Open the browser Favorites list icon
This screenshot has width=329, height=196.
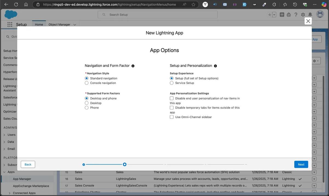coord(285,4)
